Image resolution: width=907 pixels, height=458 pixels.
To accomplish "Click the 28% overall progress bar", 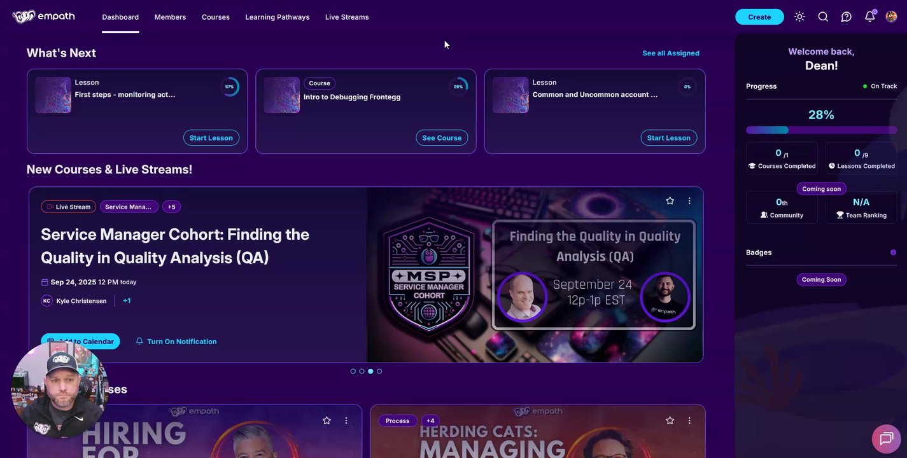I will tap(821, 130).
